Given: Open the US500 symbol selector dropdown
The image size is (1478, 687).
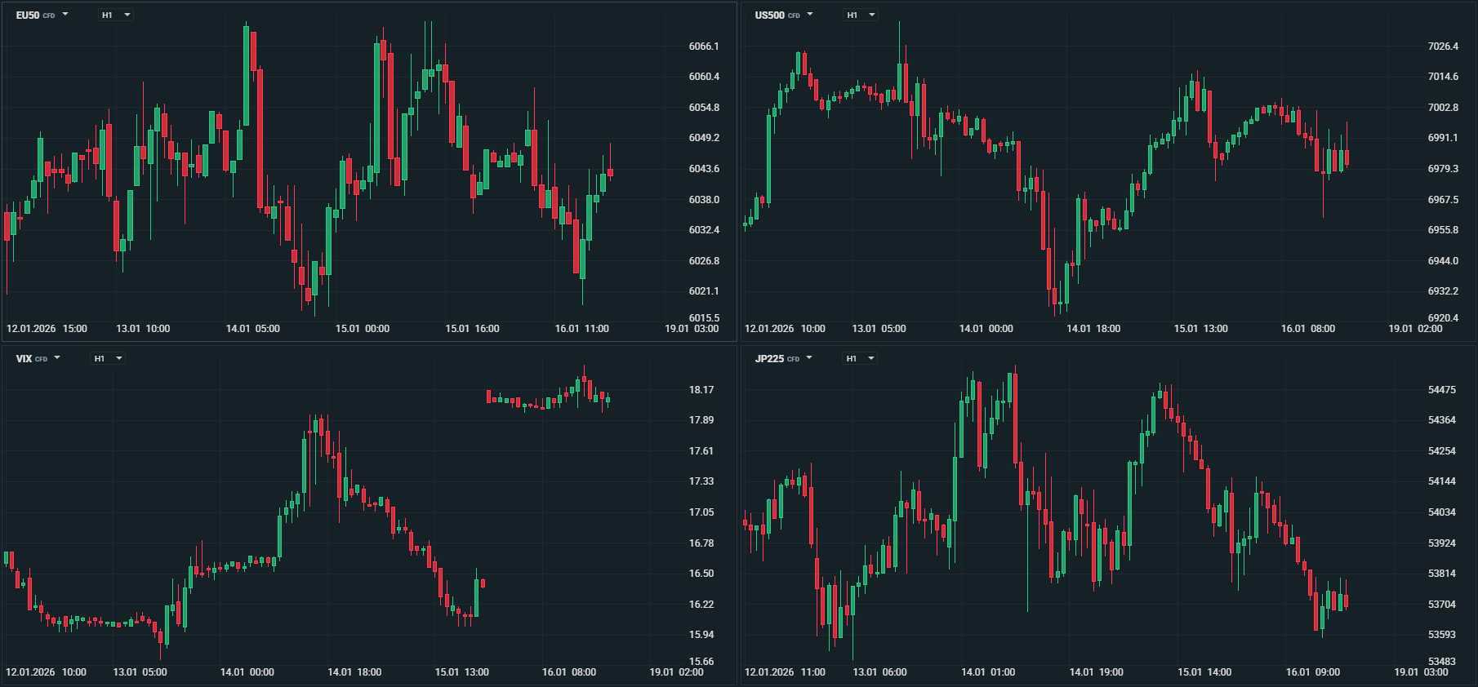Looking at the screenshot, I should click(x=783, y=15).
